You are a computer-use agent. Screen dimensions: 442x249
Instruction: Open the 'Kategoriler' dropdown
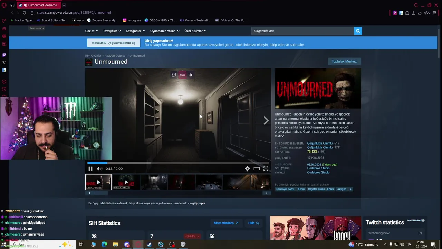pyautogui.click(x=135, y=31)
